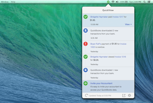Refresh the QuickView feed
Viewport: 153px width, 103px height.
[86, 95]
